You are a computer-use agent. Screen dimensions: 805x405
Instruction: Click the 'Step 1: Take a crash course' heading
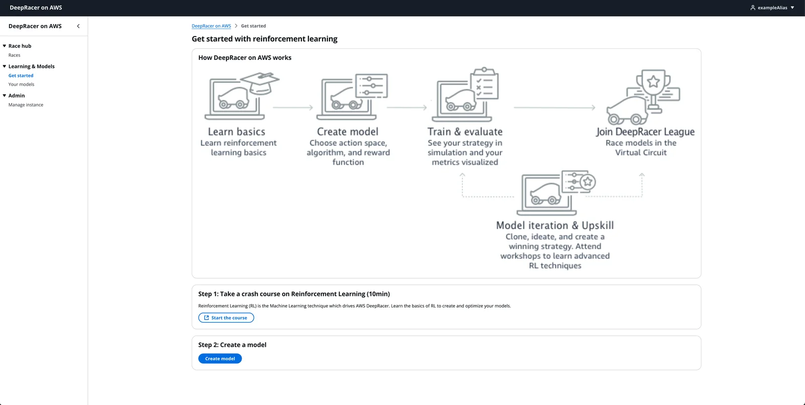pyautogui.click(x=294, y=294)
